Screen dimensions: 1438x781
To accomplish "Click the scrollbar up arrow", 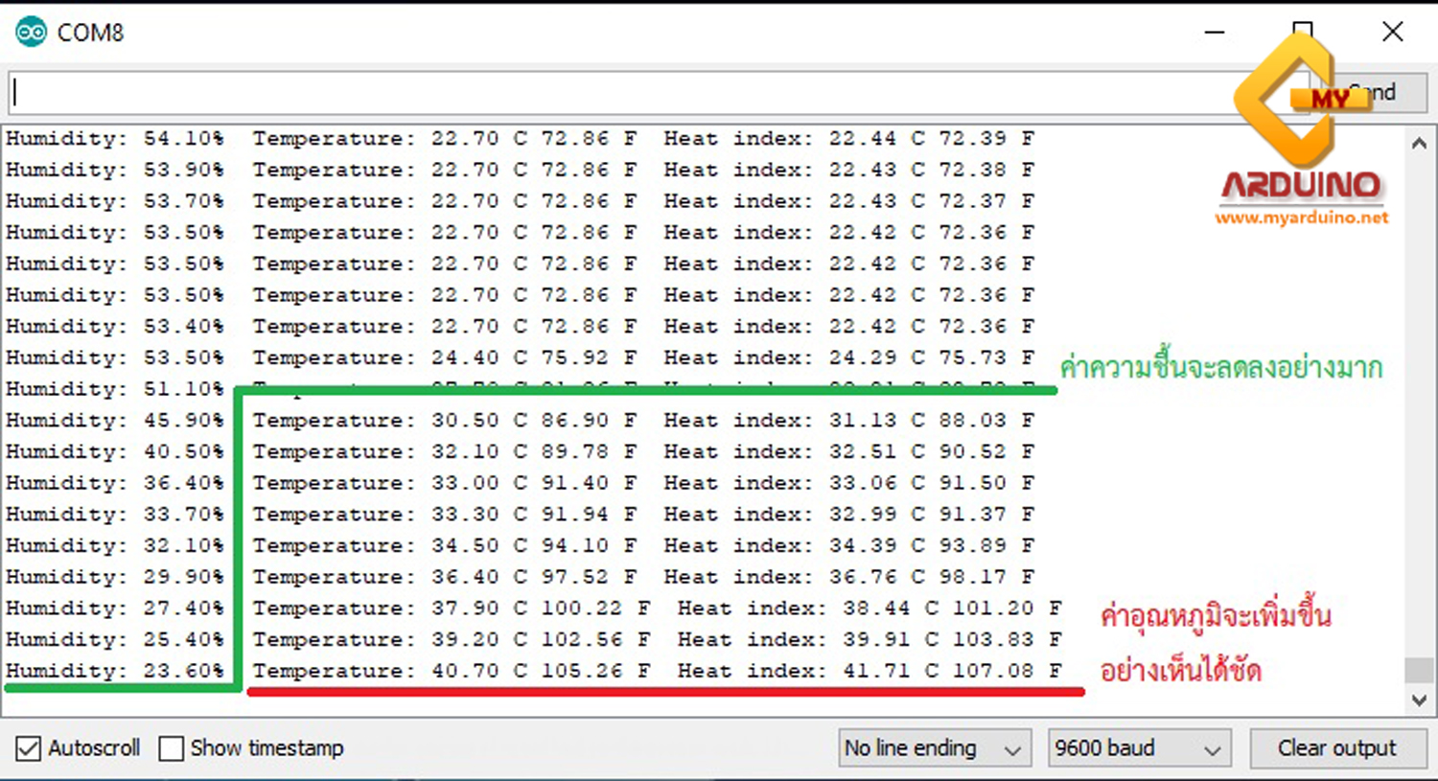I will point(1419,144).
